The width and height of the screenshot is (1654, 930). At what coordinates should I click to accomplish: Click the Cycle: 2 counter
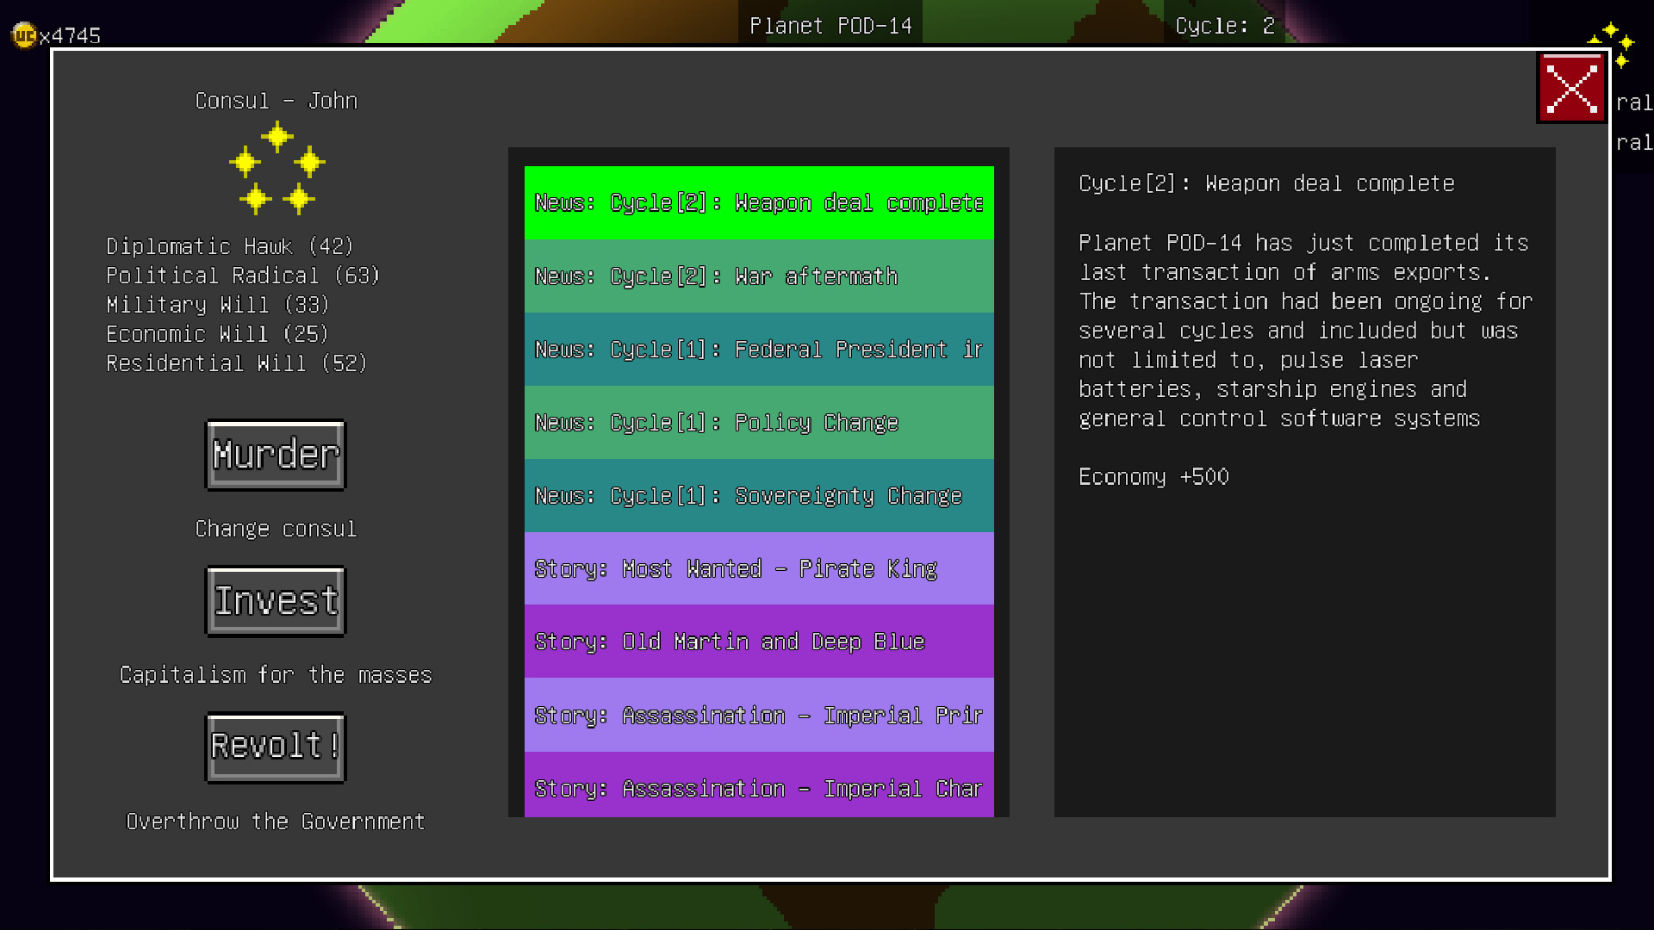[x=1224, y=26]
